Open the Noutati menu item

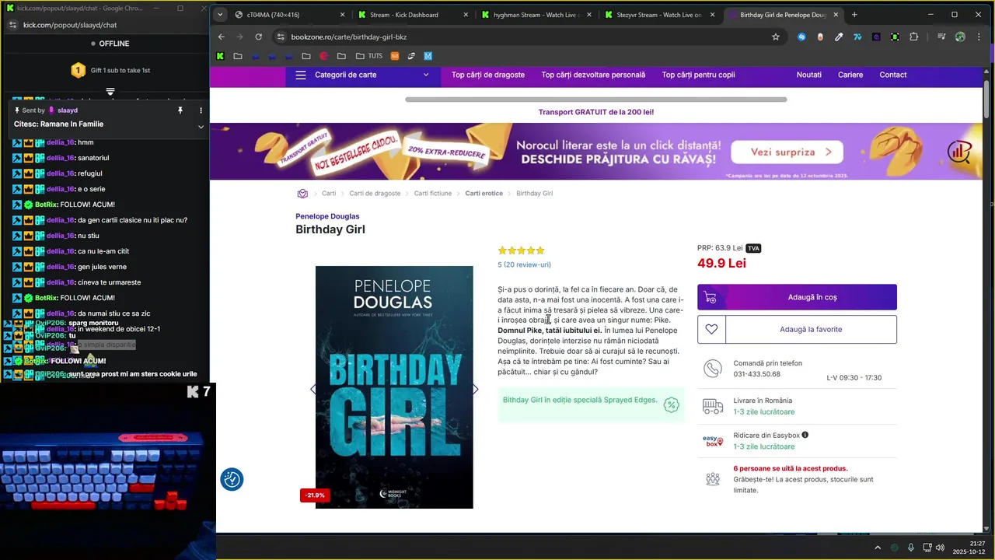pos(809,75)
